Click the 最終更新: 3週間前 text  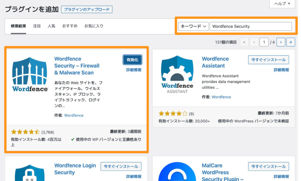click(125, 131)
